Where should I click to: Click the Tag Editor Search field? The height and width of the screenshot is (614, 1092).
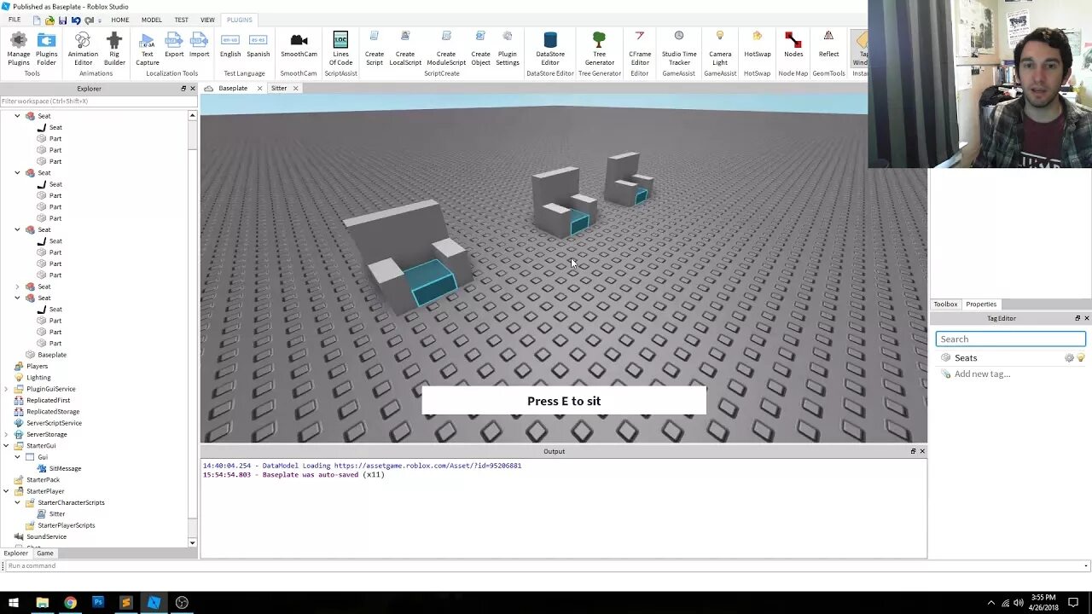pyautogui.click(x=1010, y=339)
